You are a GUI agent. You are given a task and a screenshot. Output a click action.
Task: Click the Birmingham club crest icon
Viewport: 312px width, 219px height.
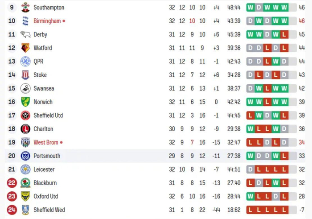[25, 21]
